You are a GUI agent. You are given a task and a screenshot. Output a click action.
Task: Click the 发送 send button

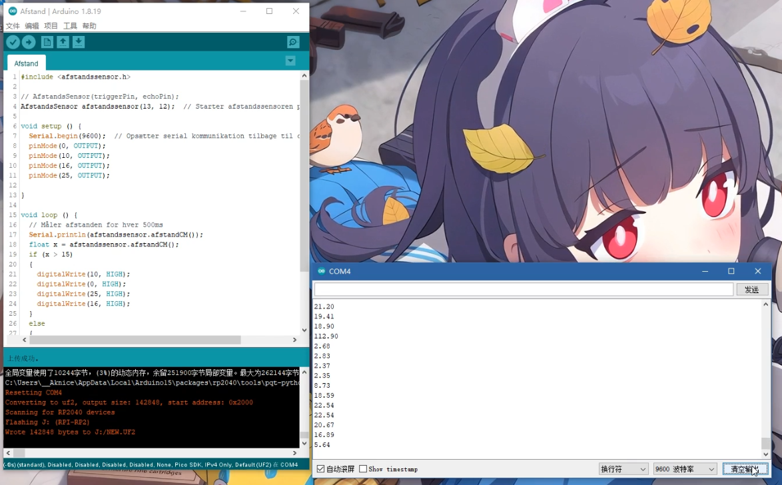tap(752, 289)
